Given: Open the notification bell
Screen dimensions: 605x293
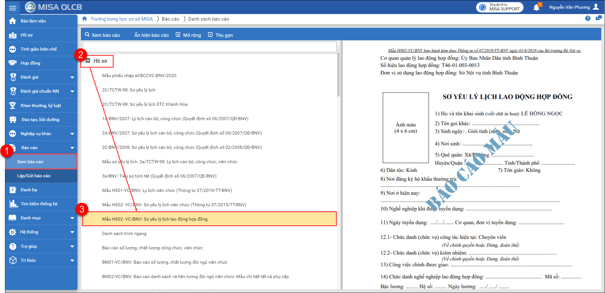Looking at the screenshot, I should coord(536,7).
